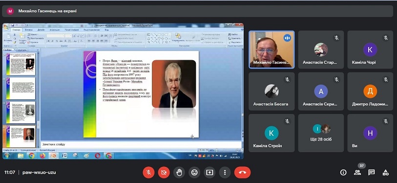
Task: Switch to the Структура pane tab
Action: pyautogui.click(x=21, y=50)
